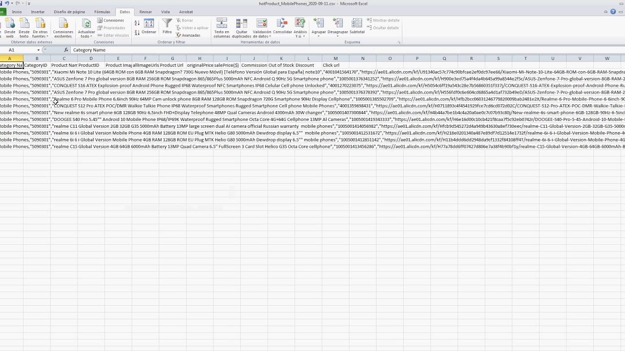This screenshot has height=351, width=625.
Task: Insert Subtotal in the outline
Action: click(x=357, y=27)
